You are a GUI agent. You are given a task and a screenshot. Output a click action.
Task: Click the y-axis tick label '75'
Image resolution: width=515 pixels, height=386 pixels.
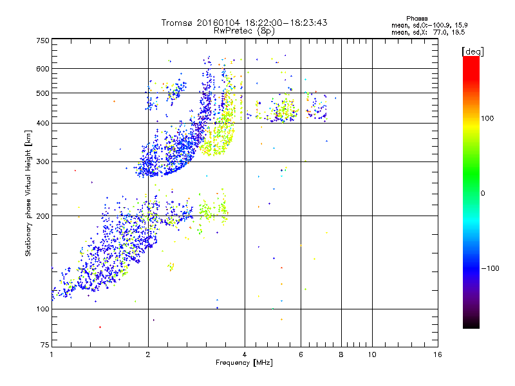[45, 345]
